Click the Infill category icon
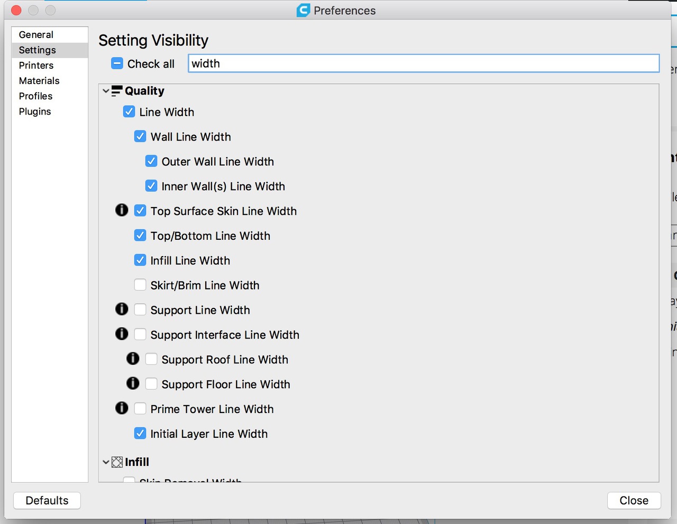The image size is (677, 524). coord(117,462)
